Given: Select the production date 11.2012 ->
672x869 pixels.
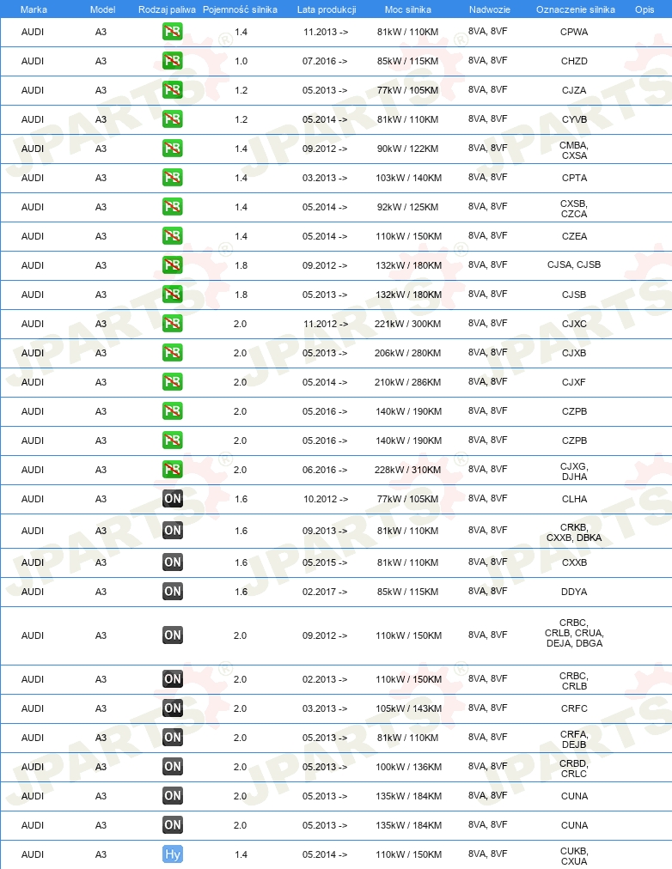Looking at the screenshot, I should click(326, 324).
